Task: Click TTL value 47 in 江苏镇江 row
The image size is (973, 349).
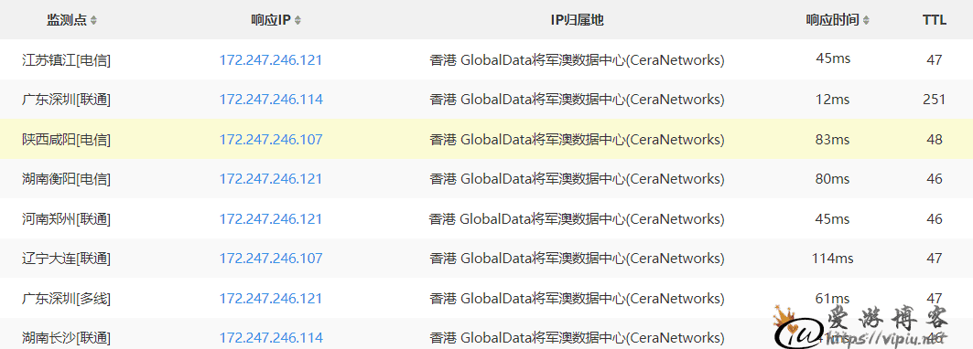Action: click(x=935, y=60)
